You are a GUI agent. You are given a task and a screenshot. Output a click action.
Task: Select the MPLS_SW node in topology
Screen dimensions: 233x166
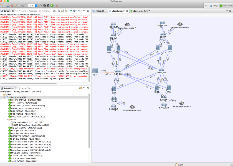(161, 70)
